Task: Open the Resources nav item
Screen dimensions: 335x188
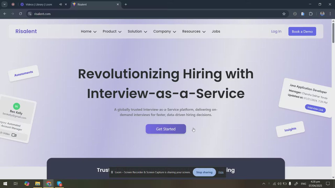Action: coord(191,31)
